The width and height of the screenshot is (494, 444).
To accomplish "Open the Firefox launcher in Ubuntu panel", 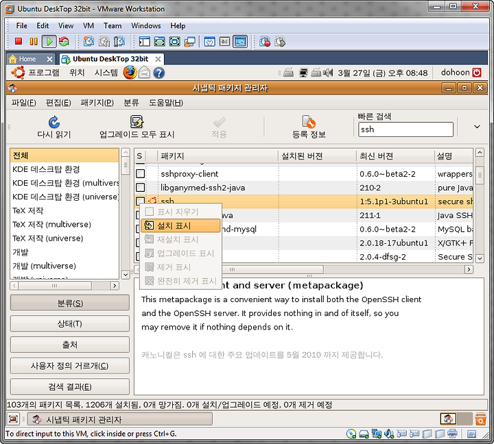I will coord(130,73).
